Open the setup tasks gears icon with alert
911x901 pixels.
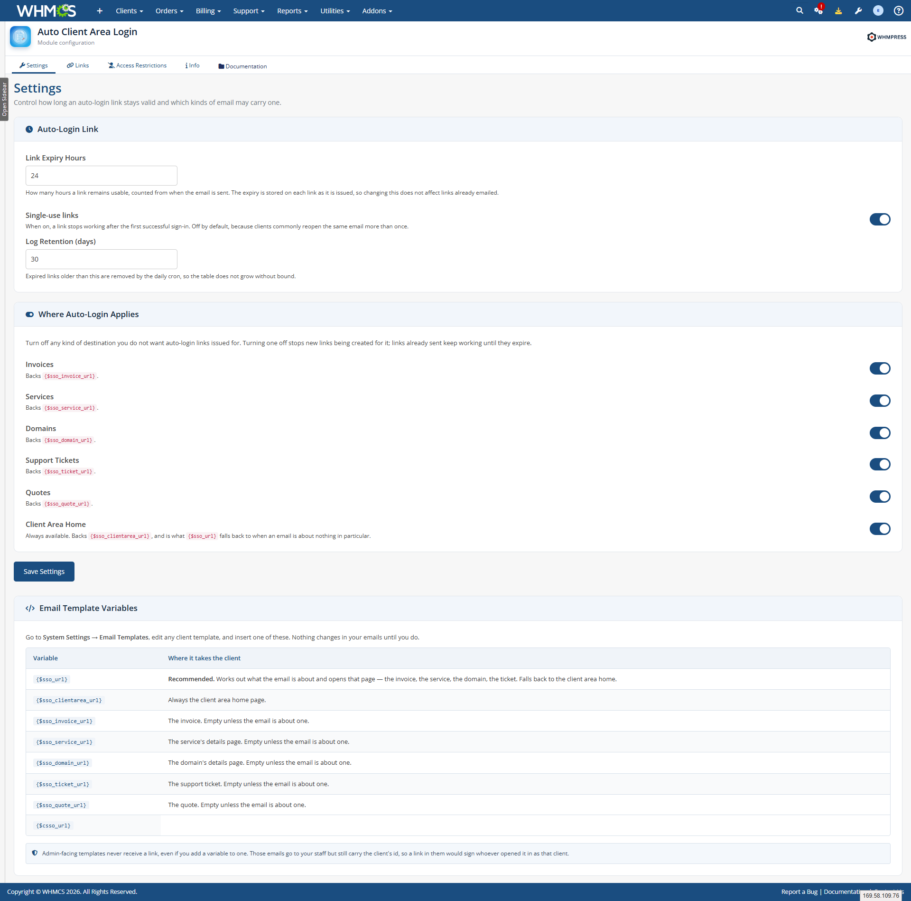(x=819, y=10)
